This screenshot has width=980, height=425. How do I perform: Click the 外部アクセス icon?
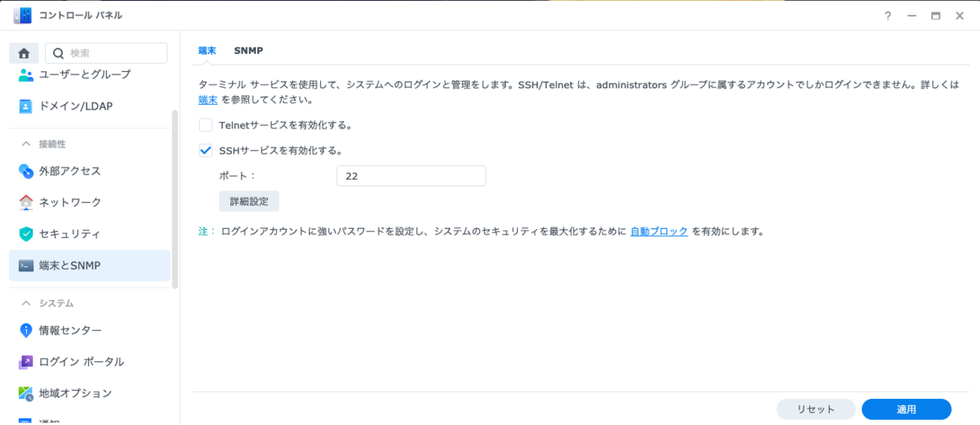[x=26, y=171]
